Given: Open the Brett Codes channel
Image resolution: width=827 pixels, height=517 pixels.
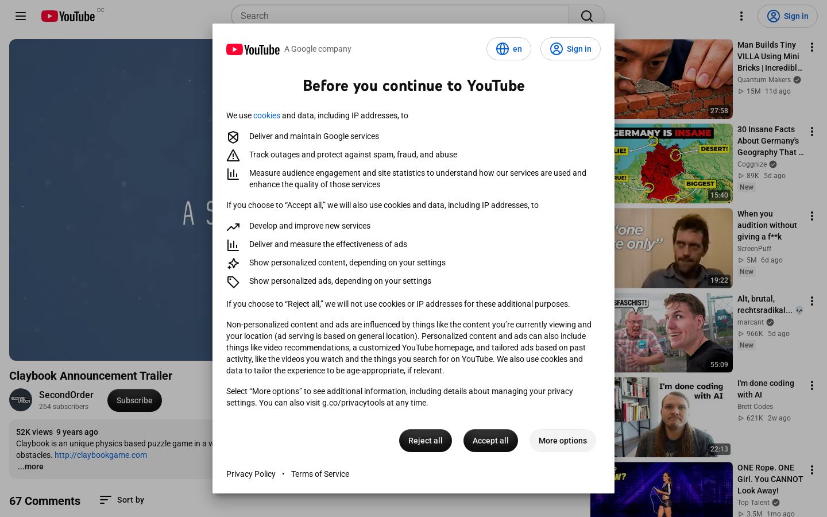Looking at the screenshot, I should tap(755, 407).
